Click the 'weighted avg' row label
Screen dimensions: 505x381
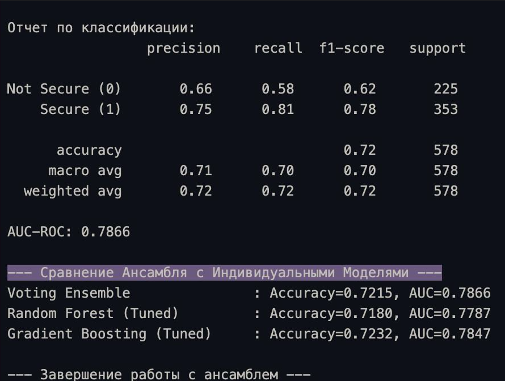click(x=73, y=191)
